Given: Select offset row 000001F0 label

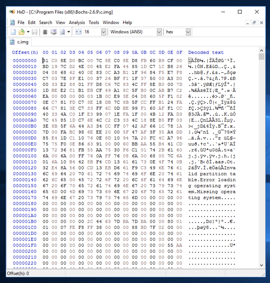Looking at the screenshot, I should pyautogui.click(x=25, y=245).
